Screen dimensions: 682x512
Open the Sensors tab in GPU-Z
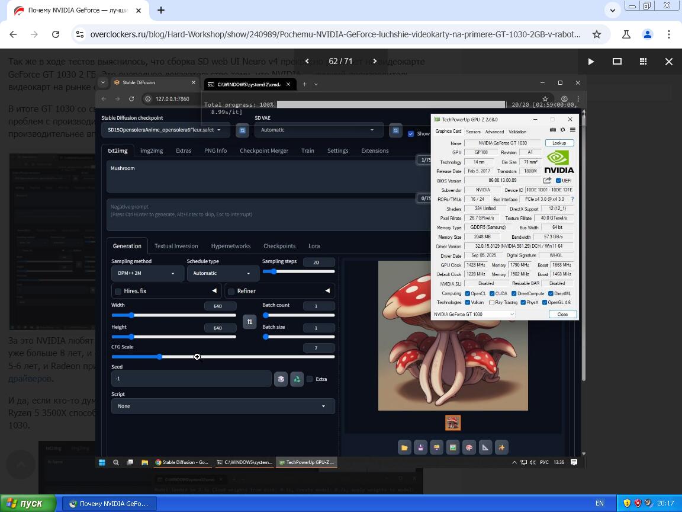pyautogui.click(x=473, y=132)
